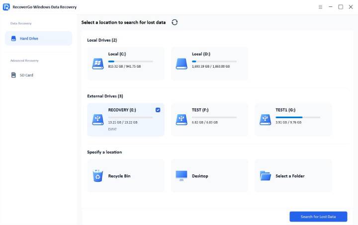Click the RecoverGo app logo
The width and height of the screenshot is (358, 225).
(6, 7)
